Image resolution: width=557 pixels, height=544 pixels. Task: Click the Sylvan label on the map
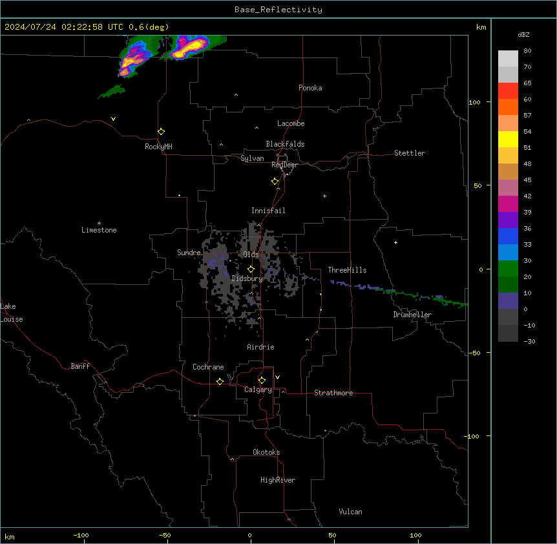[252, 158]
